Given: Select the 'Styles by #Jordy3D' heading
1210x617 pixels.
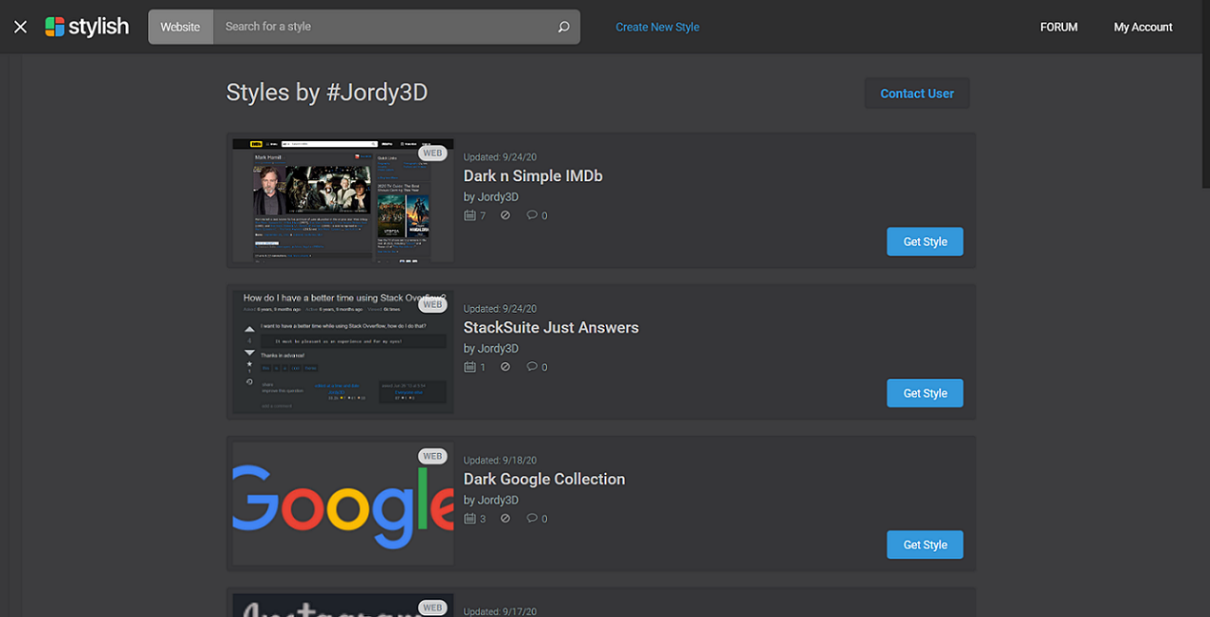Looking at the screenshot, I should (326, 93).
